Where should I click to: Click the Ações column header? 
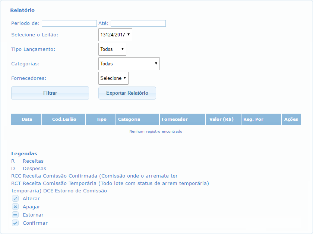pos(291,119)
